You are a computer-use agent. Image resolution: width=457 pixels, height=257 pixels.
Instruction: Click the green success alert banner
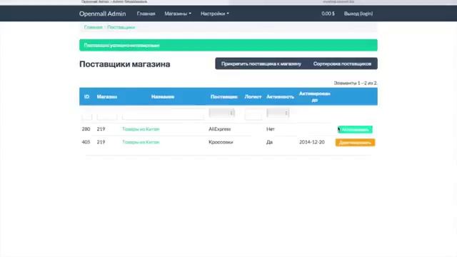point(228,45)
